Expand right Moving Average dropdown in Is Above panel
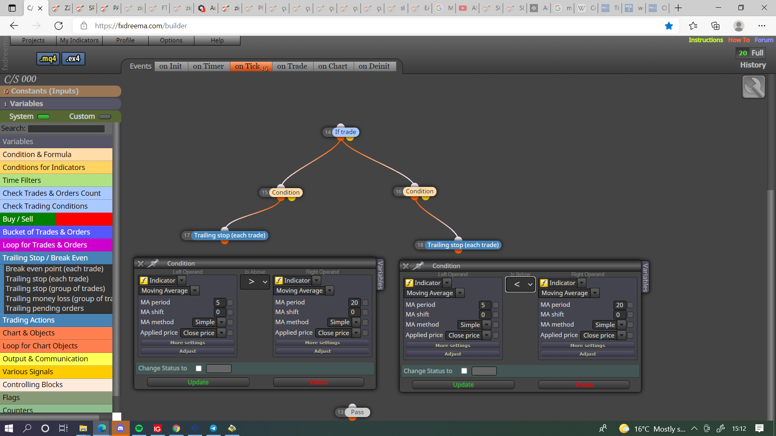 pyautogui.click(x=330, y=291)
